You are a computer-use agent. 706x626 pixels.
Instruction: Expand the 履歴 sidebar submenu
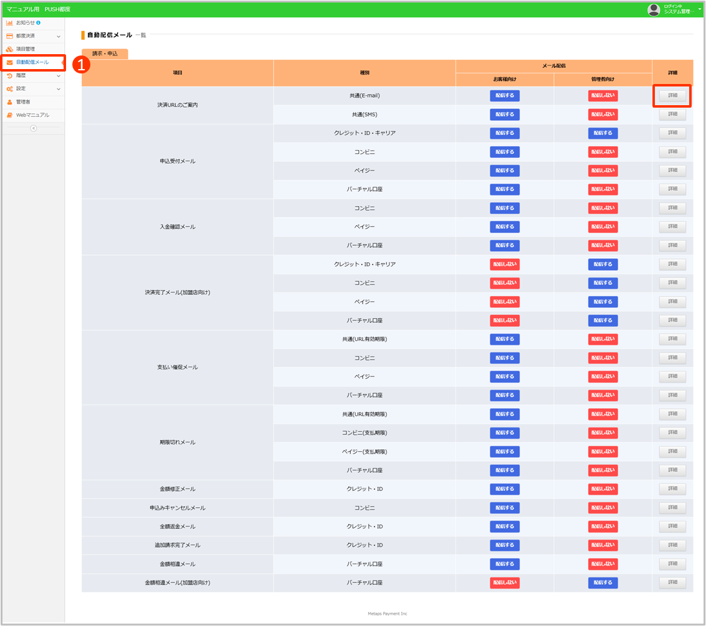coord(59,76)
